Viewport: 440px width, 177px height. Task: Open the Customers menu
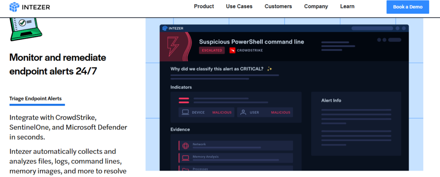click(x=278, y=6)
